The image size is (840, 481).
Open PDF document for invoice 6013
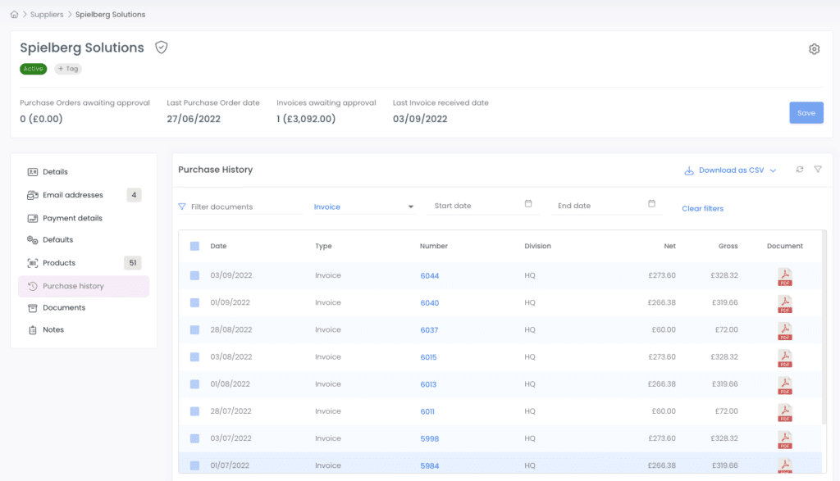tap(785, 385)
